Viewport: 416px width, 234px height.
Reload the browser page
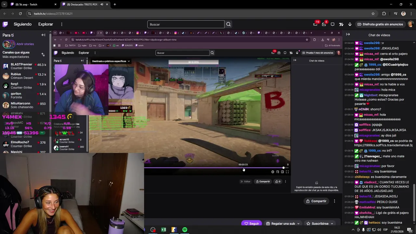click(20, 14)
